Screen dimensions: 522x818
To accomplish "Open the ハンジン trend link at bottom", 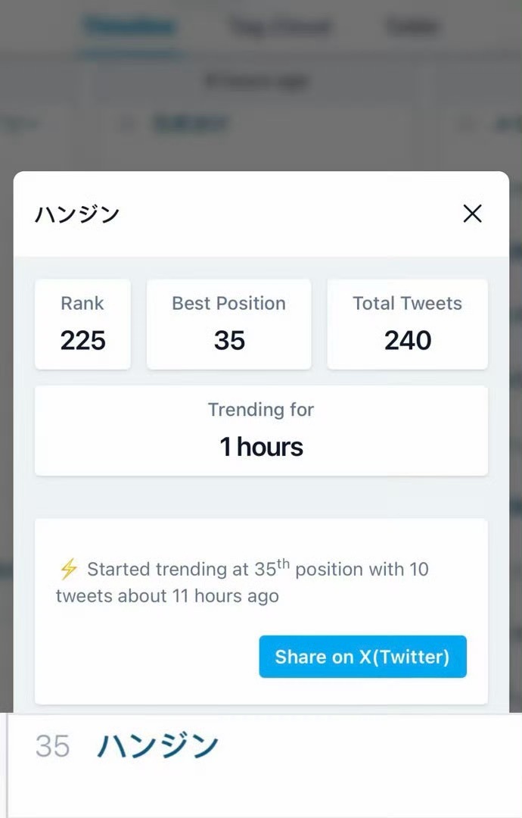I will point(157,747).
